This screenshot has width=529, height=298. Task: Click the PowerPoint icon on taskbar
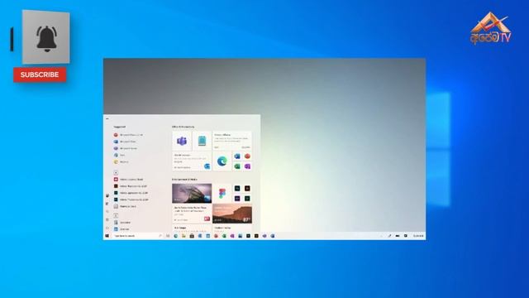(x=216, y=236)
